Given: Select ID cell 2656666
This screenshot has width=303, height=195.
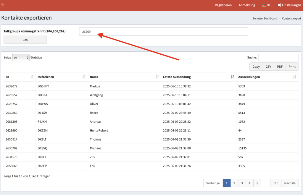Looking at the screenshot, I should pos(12,166).
